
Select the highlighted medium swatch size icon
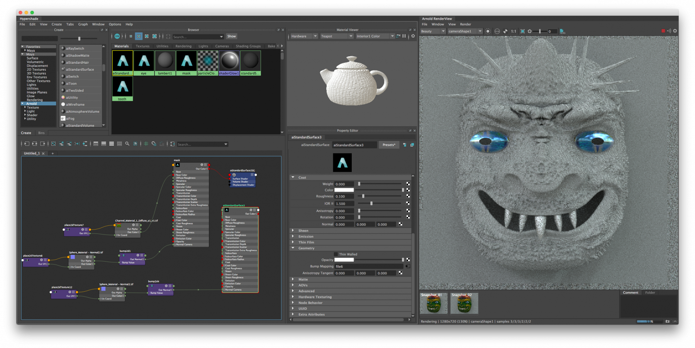[x=139, y=36]
